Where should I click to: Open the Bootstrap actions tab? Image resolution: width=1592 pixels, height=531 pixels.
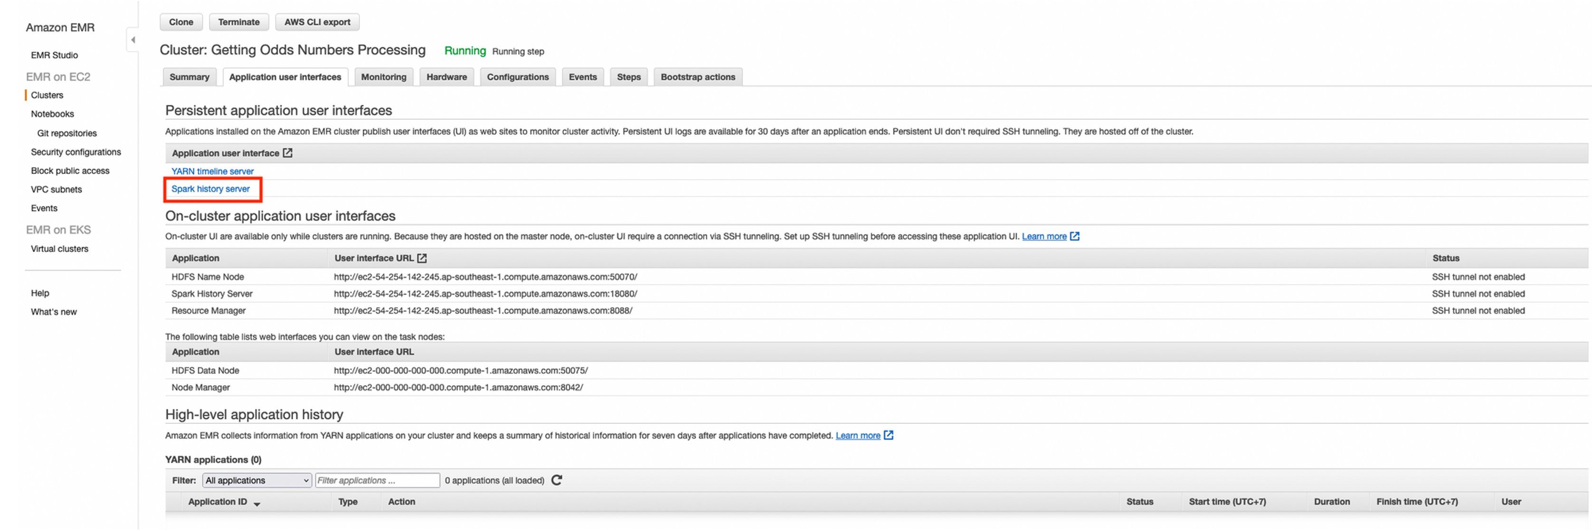[697, 77]
